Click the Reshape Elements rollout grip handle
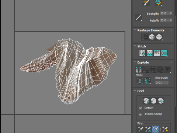Image resolution: width=177 pixels, height=133 pixels. (x=171, y=30)
